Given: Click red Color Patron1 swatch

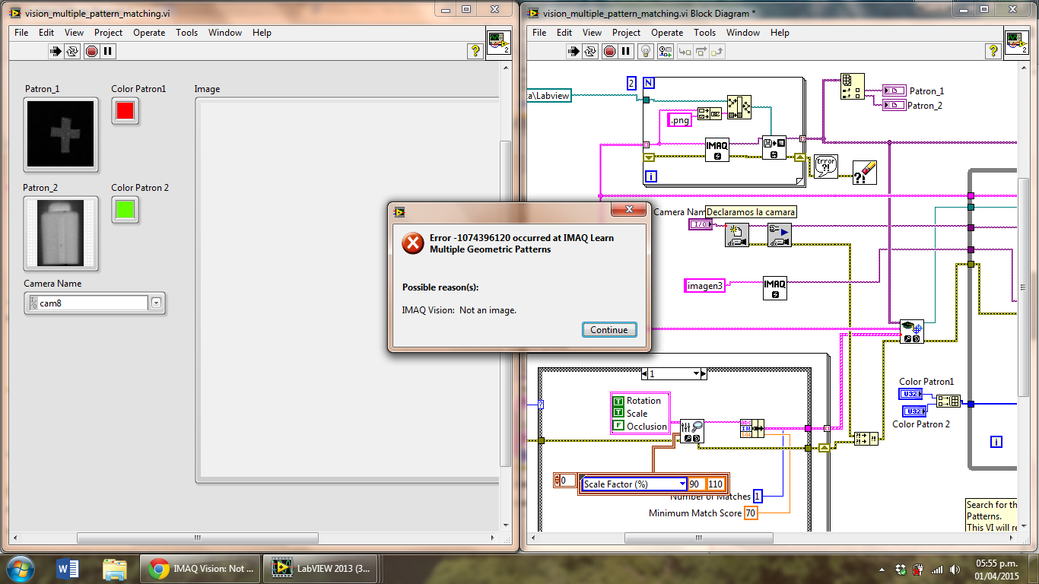Looking at the screenshot, I should click(x=125, y=111).
